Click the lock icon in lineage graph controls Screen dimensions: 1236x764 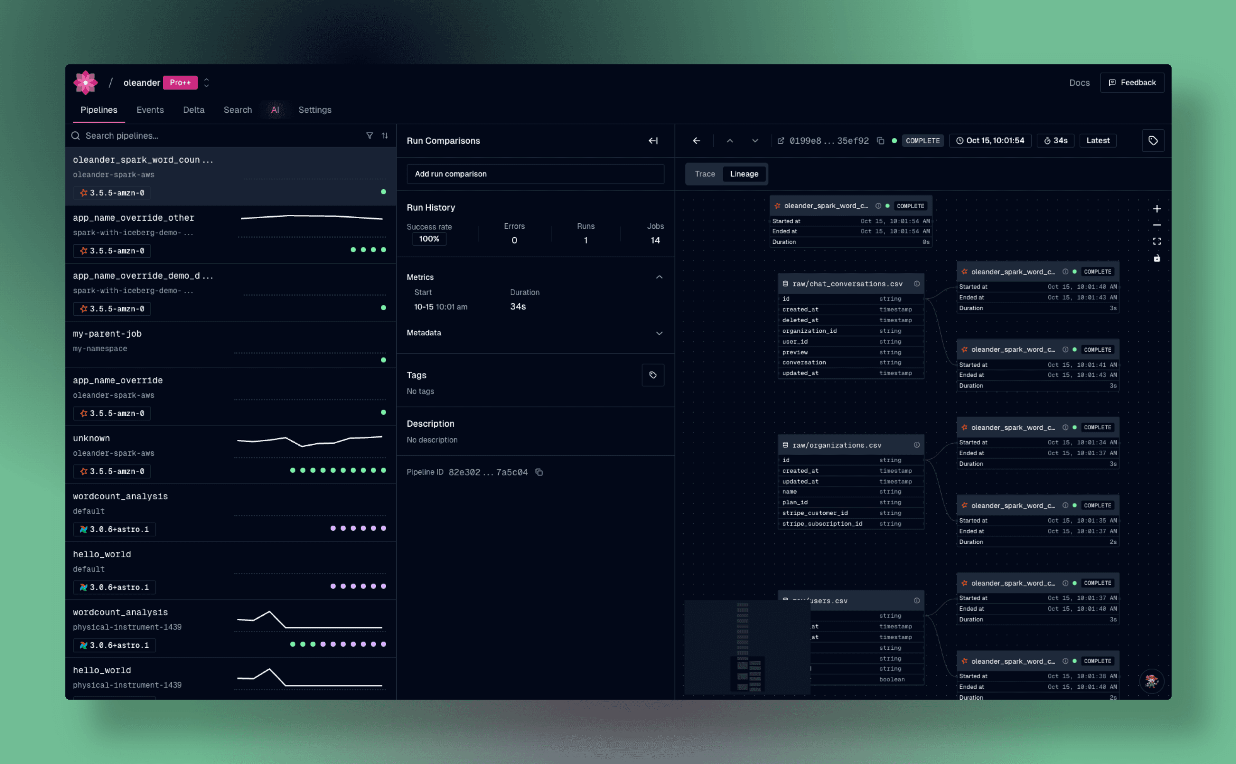click(x=1157, y=258)
